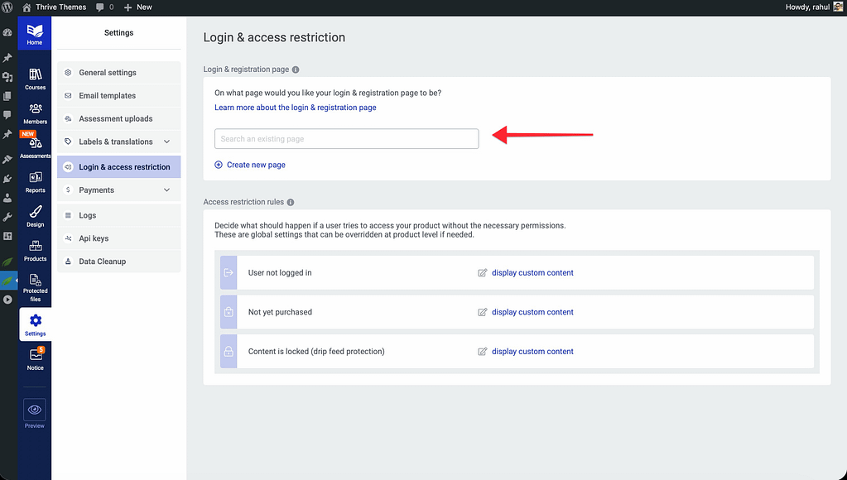Click Create new page link
The height and width of the screenshot is (480, 847).
(x=255, y=165)
